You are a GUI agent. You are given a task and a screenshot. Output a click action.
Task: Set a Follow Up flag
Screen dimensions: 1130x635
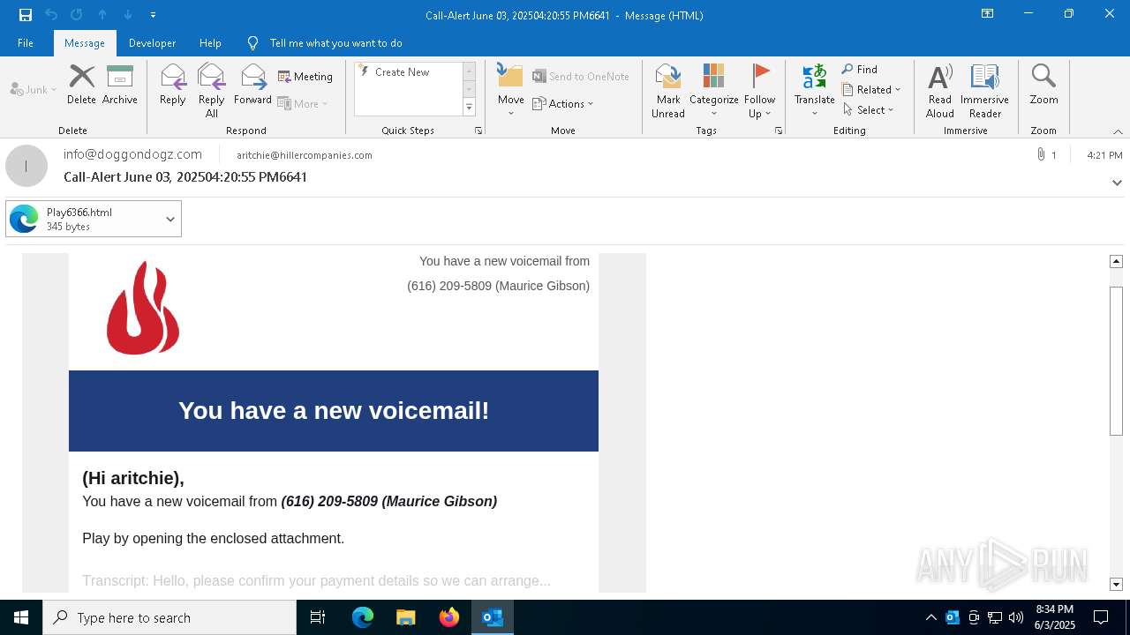759,91
